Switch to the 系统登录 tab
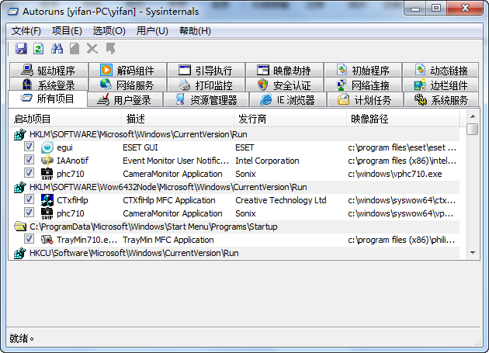 49,85
